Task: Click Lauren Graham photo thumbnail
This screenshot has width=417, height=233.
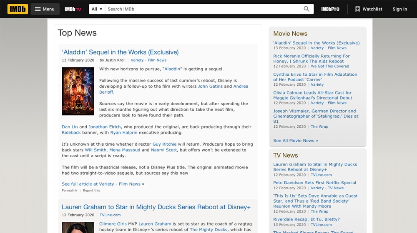Action: point(78,228)
